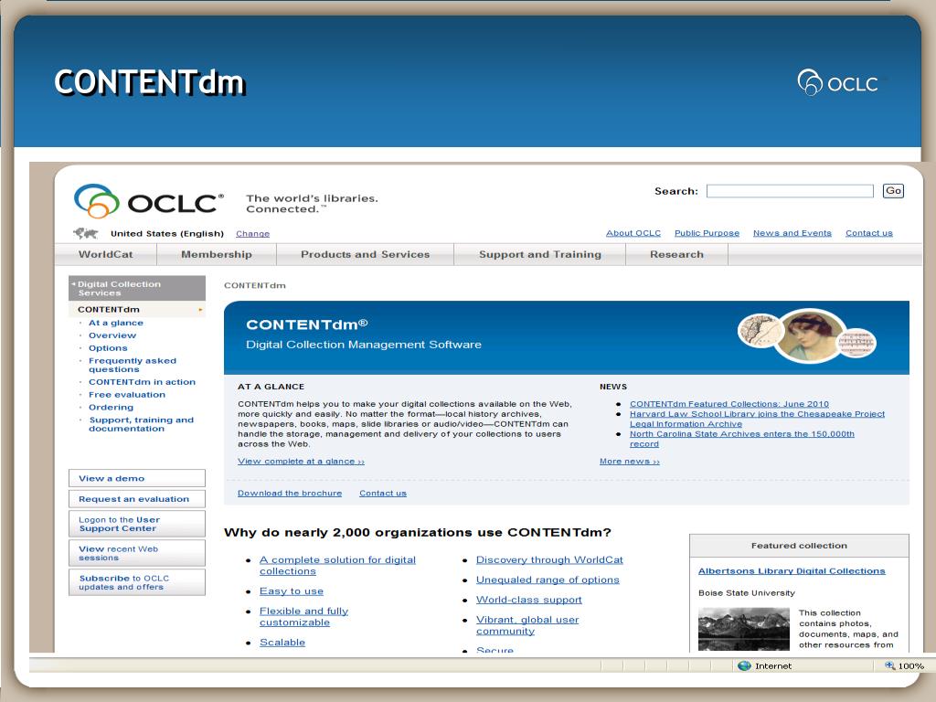Open Options sidebar link
Image resolution: width=936 pixels, height=702 pixels.
click(108, 348)
